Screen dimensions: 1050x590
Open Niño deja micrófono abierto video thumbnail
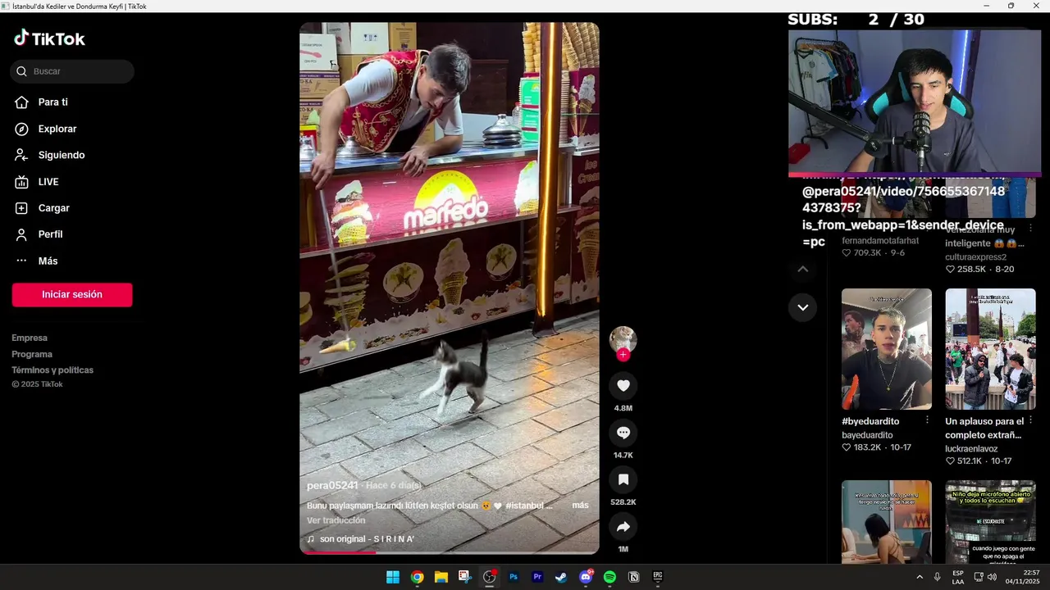tap(990, 522)
